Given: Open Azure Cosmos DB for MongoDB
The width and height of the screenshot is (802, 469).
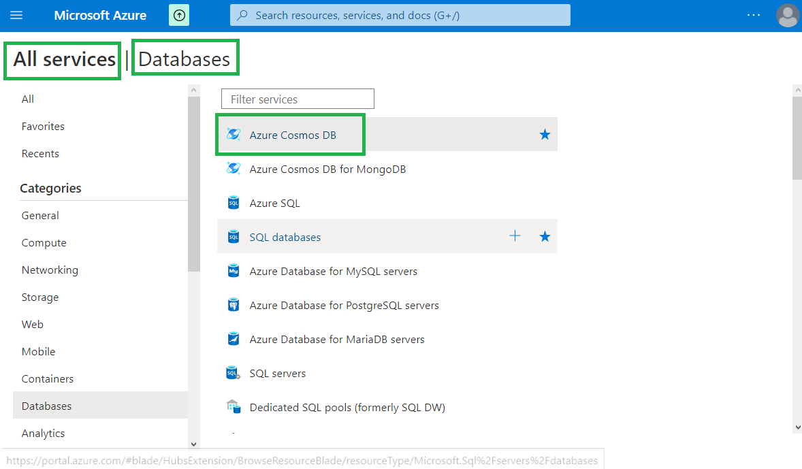Looking at the screenshot, I should point(327,169).
